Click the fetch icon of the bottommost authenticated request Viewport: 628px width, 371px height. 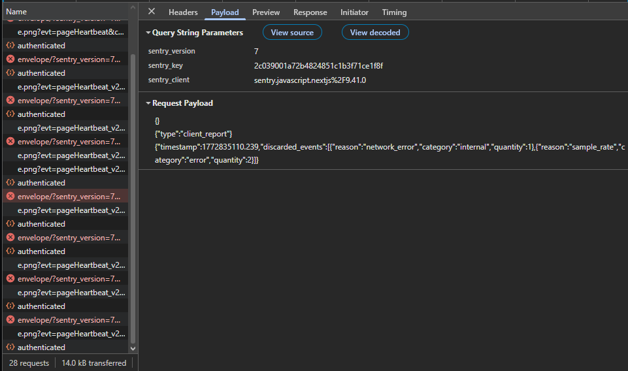tap(10, 347)
